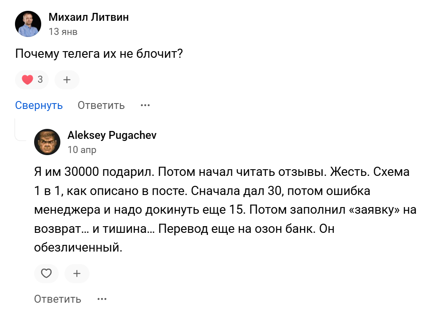The width and height of the screenshot is (447, 316).
Task: Open Михаил Литвин's profile avatar
Action: point(28,24)
